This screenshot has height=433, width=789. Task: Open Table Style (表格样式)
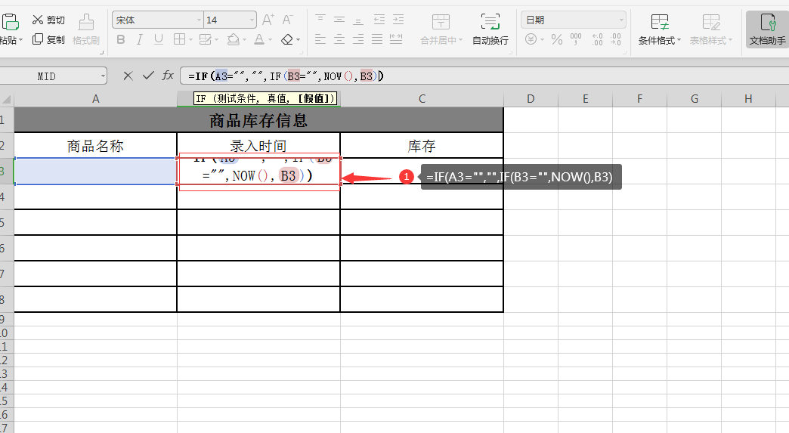(711, 29)
